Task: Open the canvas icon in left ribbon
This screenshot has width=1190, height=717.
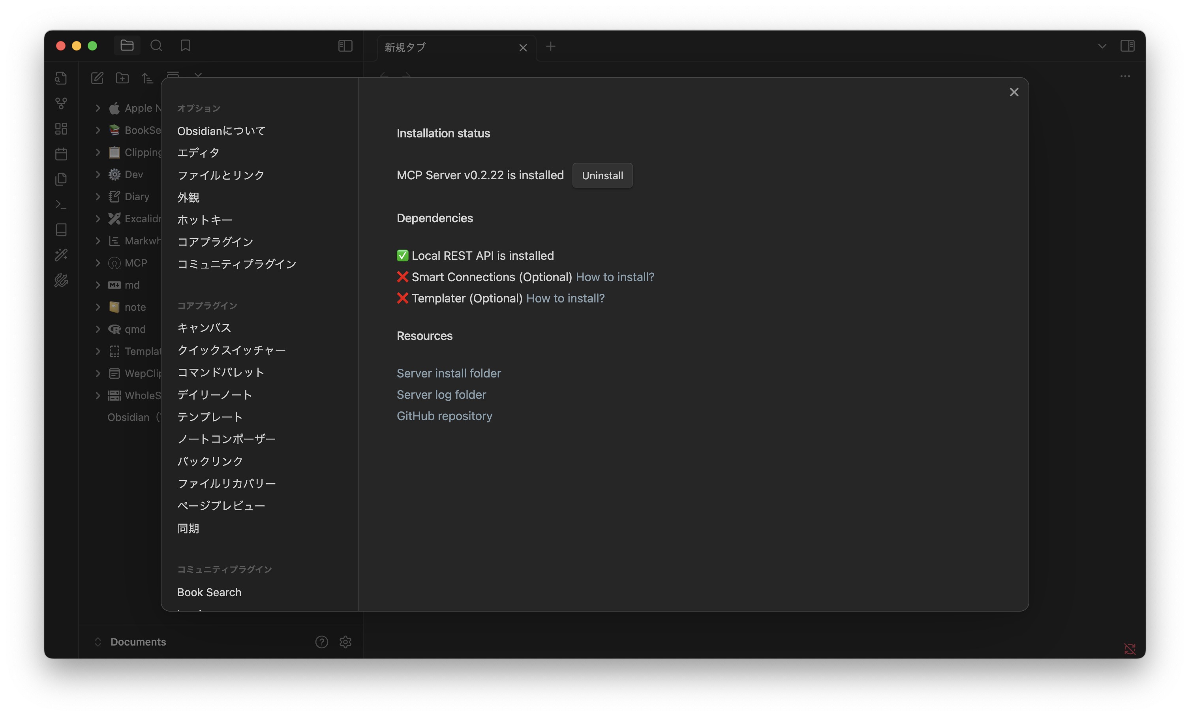Action: pyautogui.click(x=61, y=128)
